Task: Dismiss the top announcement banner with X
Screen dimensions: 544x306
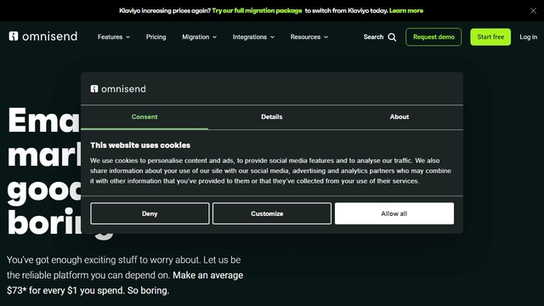Action: (533, 11)
